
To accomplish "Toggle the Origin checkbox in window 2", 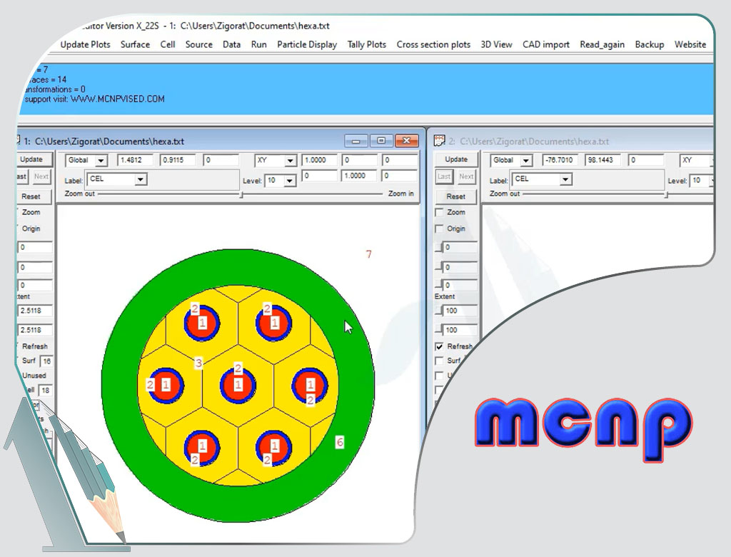I will [439, 229].
